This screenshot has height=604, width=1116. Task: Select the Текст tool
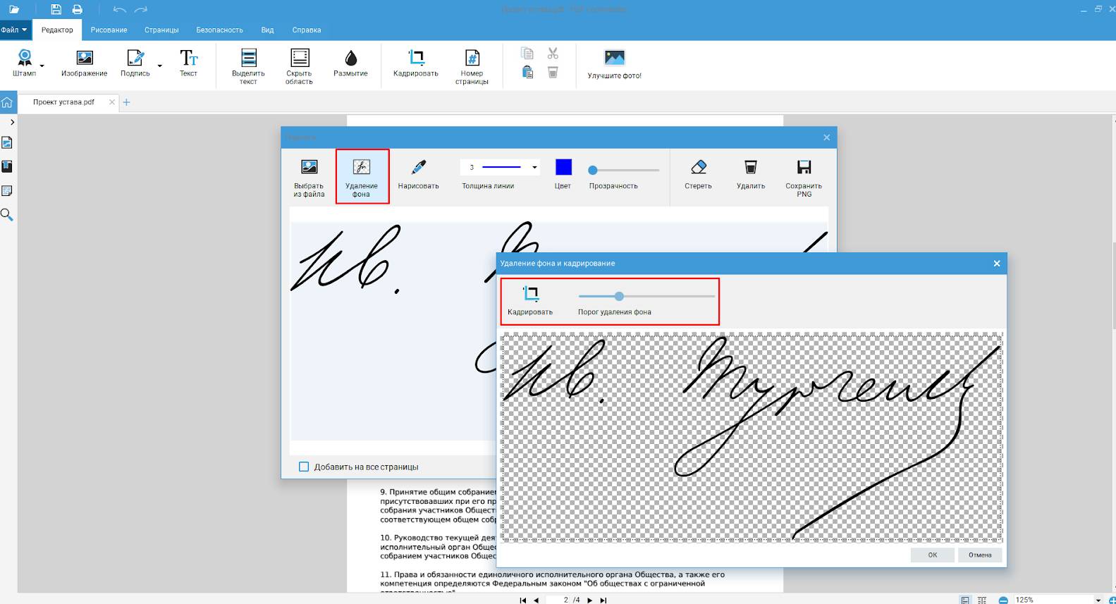(188, 63)
